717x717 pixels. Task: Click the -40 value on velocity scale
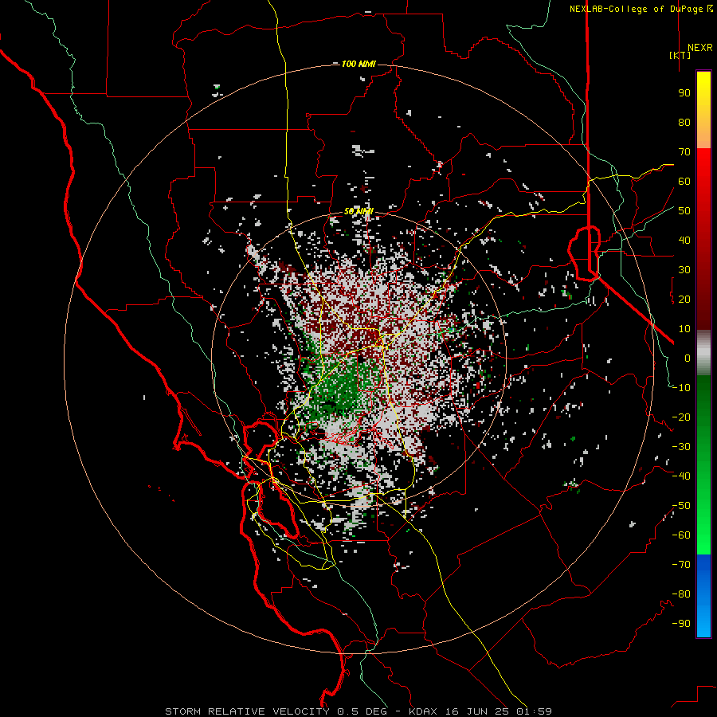pos(681,476)
